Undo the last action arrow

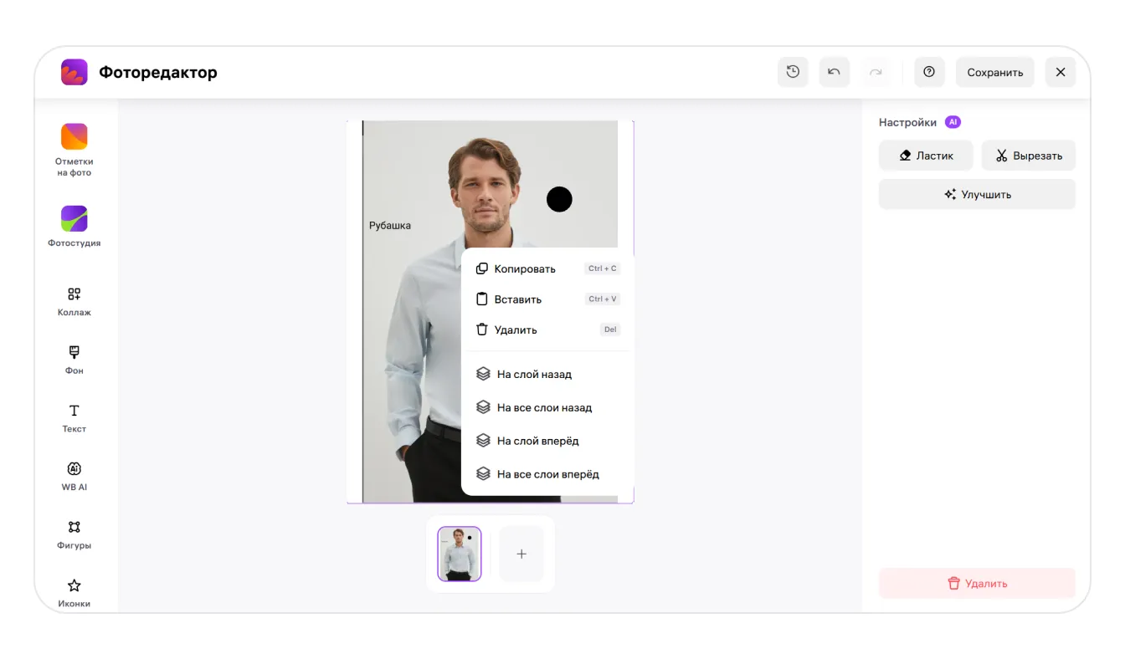[x=834, y=72]
